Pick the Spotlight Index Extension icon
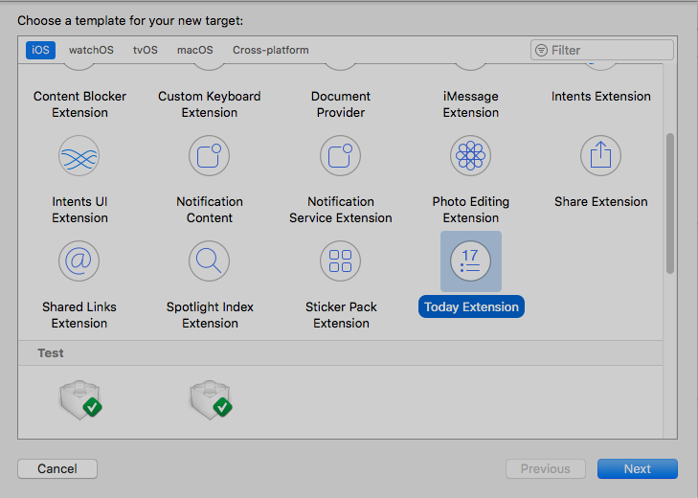698x498 pixels. pyautogui.click(x=210, y=260)
